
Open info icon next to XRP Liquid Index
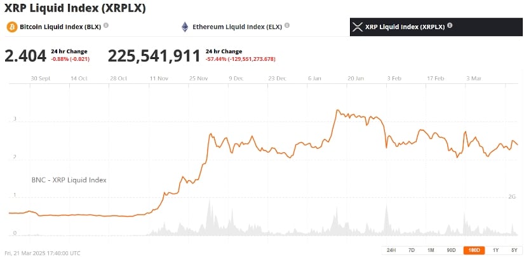[450, 26]
